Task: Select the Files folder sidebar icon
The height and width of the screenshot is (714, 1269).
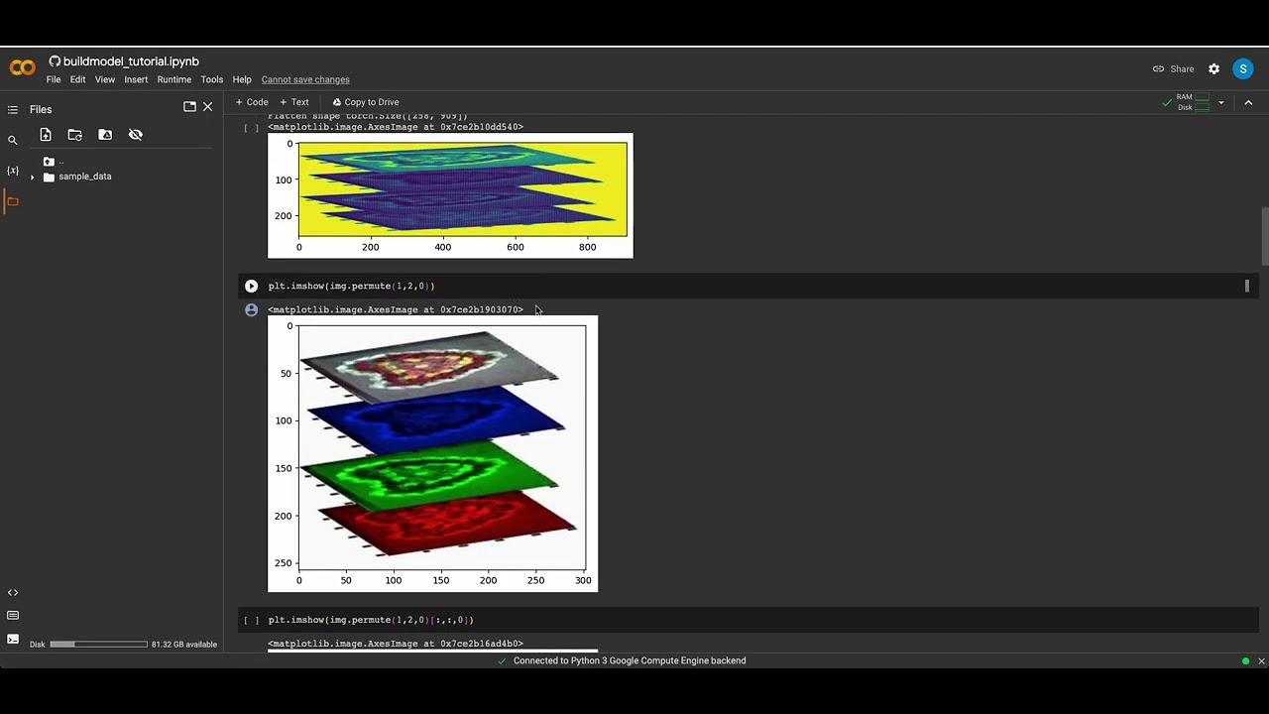Action: [13, 201]
